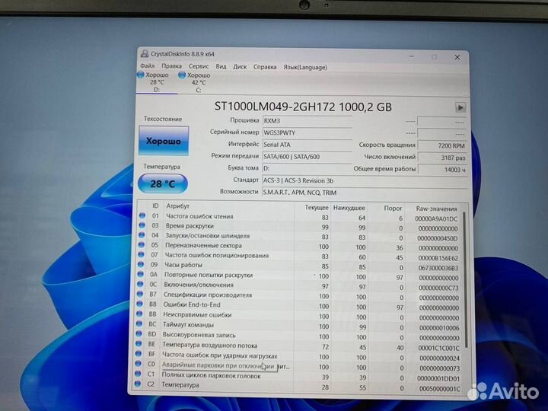Click the Raw-значения column header

pyautogui.click(x=436, y=209)
